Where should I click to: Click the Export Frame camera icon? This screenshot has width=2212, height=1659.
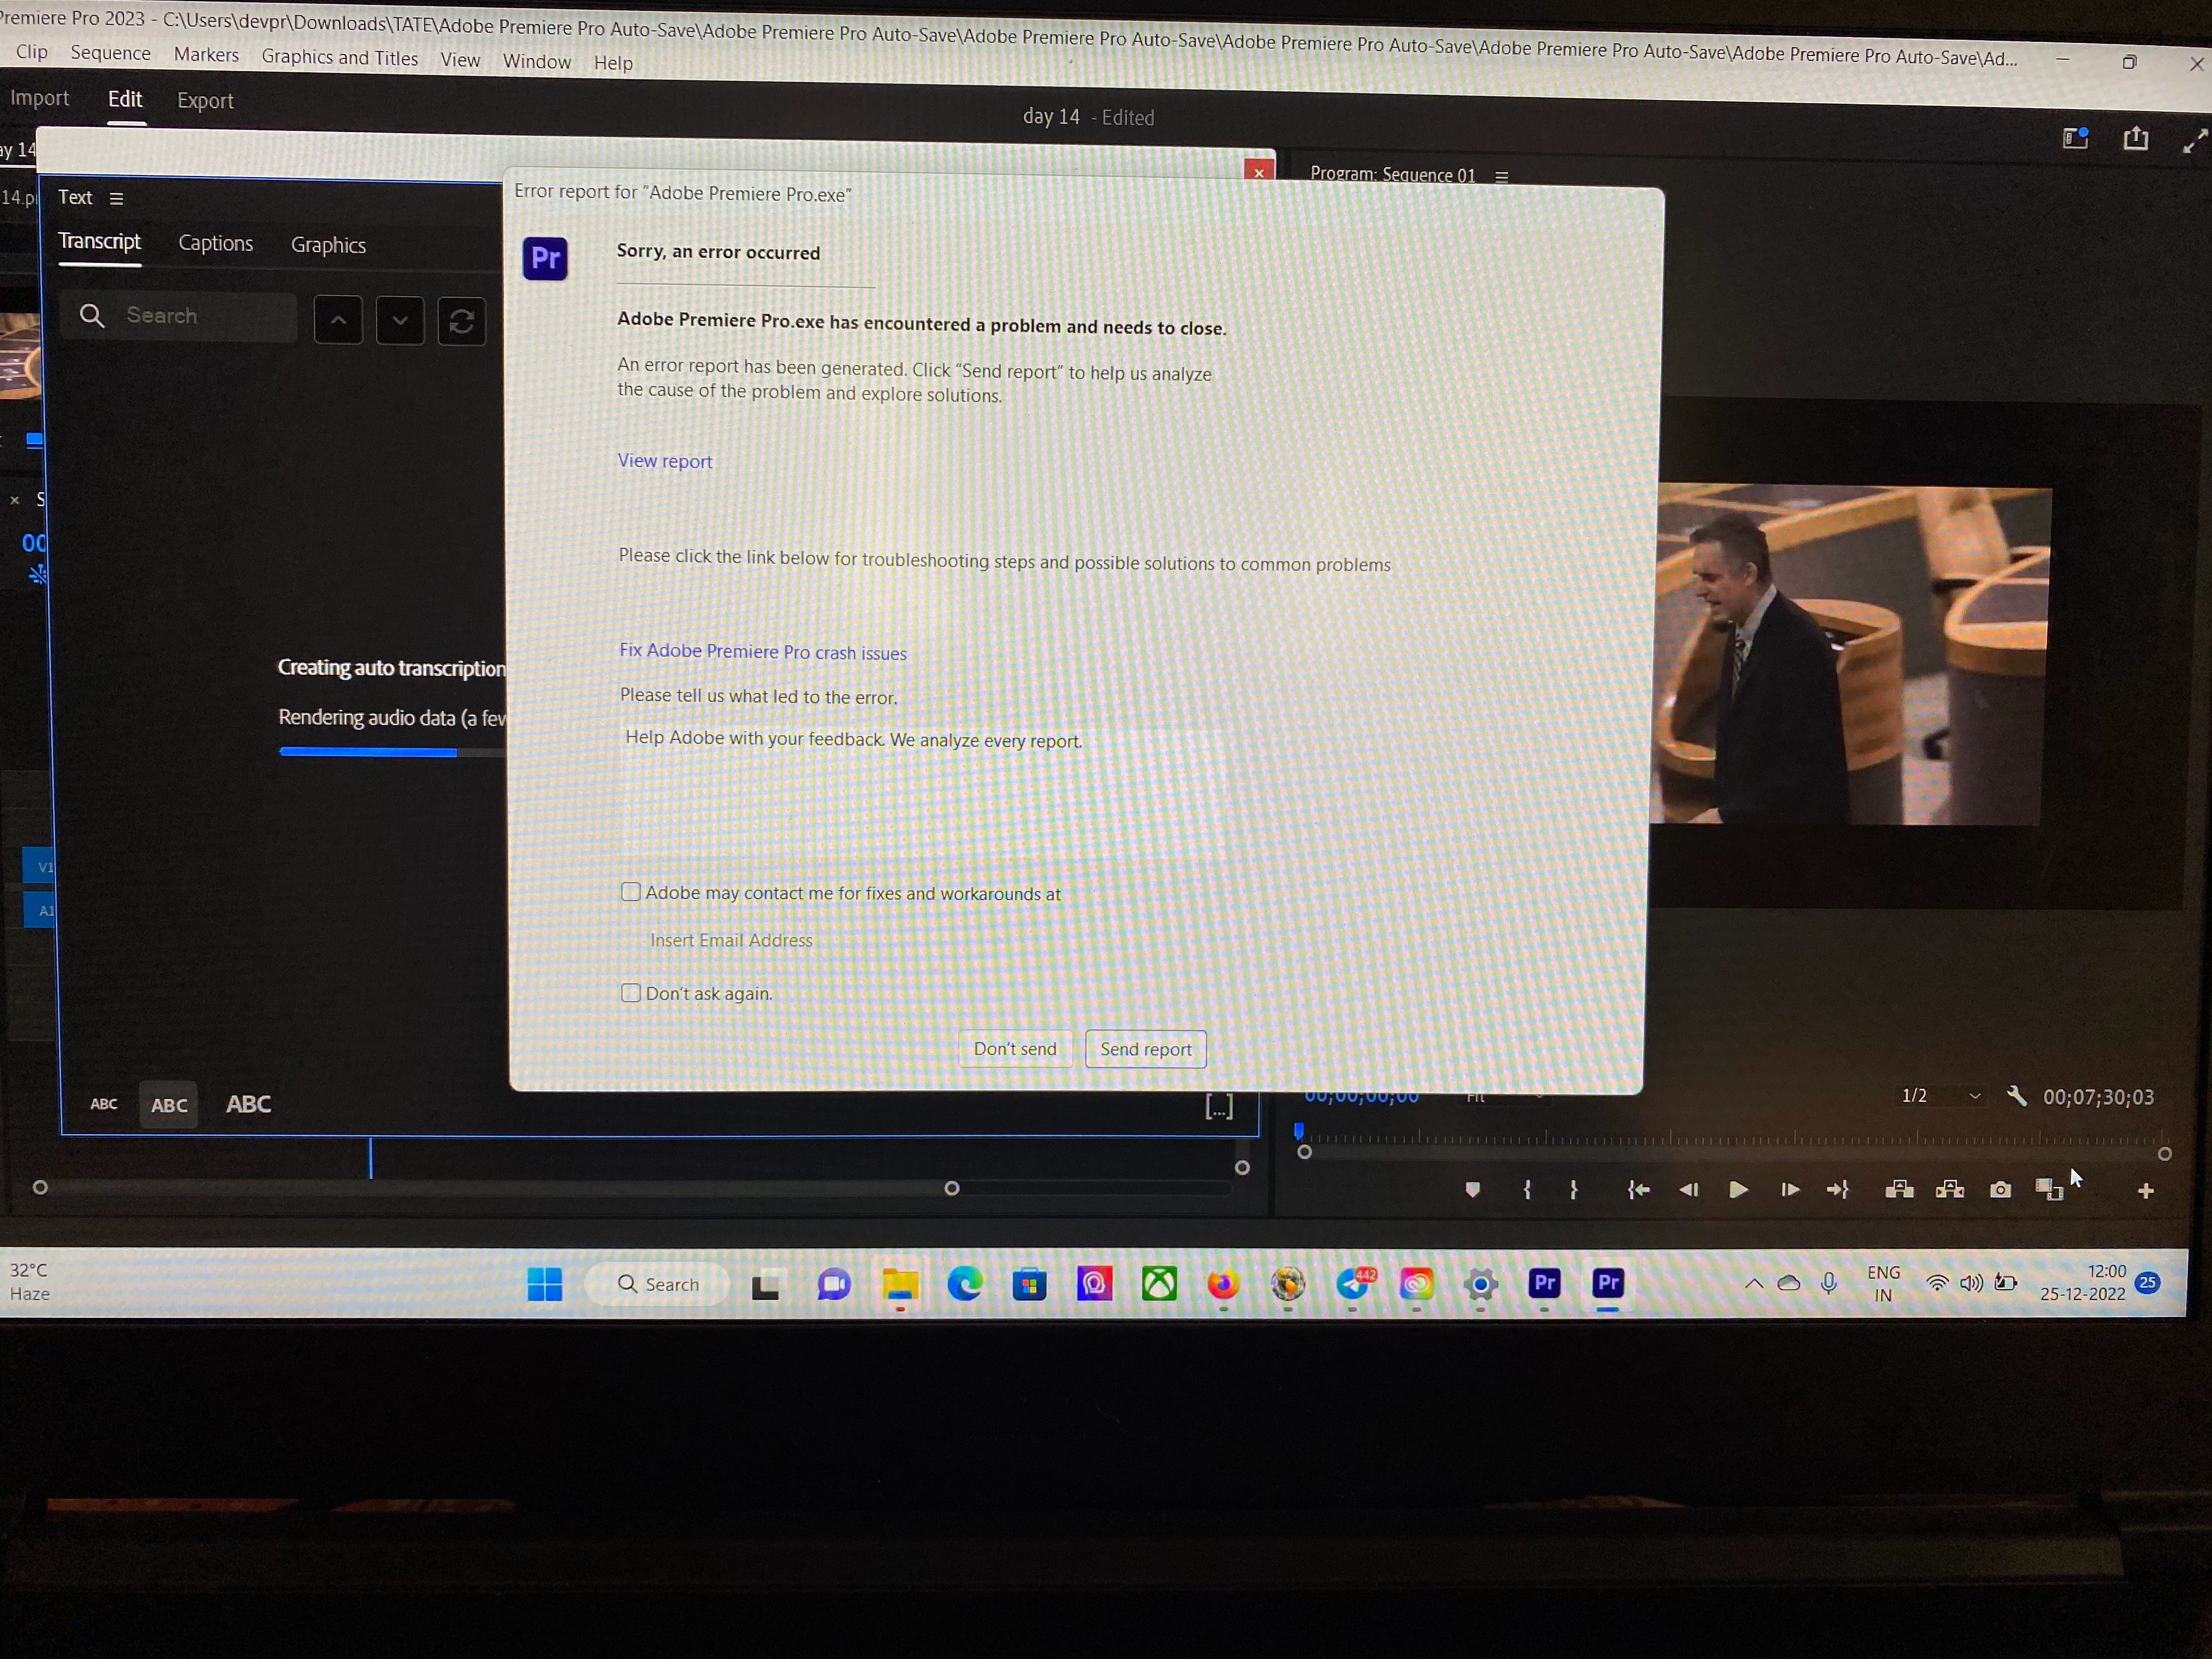point(2000,1189)
